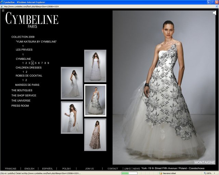Switch site language to English

29,169
